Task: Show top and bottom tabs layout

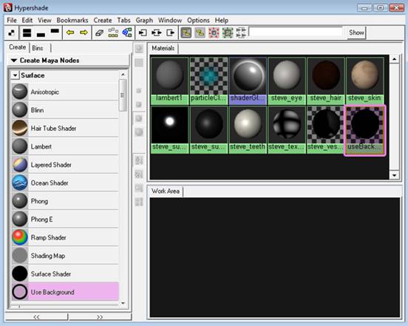Action: pyautogui.click(x=27, y=33)
